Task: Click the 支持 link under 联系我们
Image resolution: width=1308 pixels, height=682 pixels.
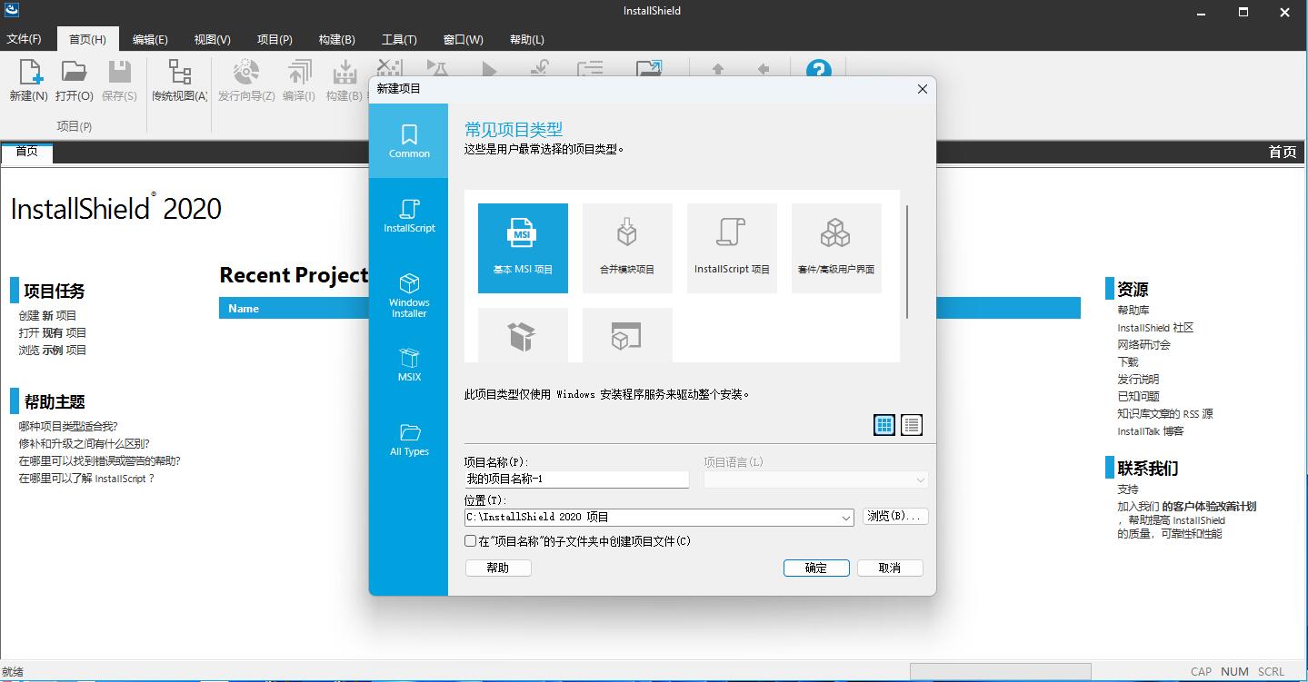Action: (1128, 489)
